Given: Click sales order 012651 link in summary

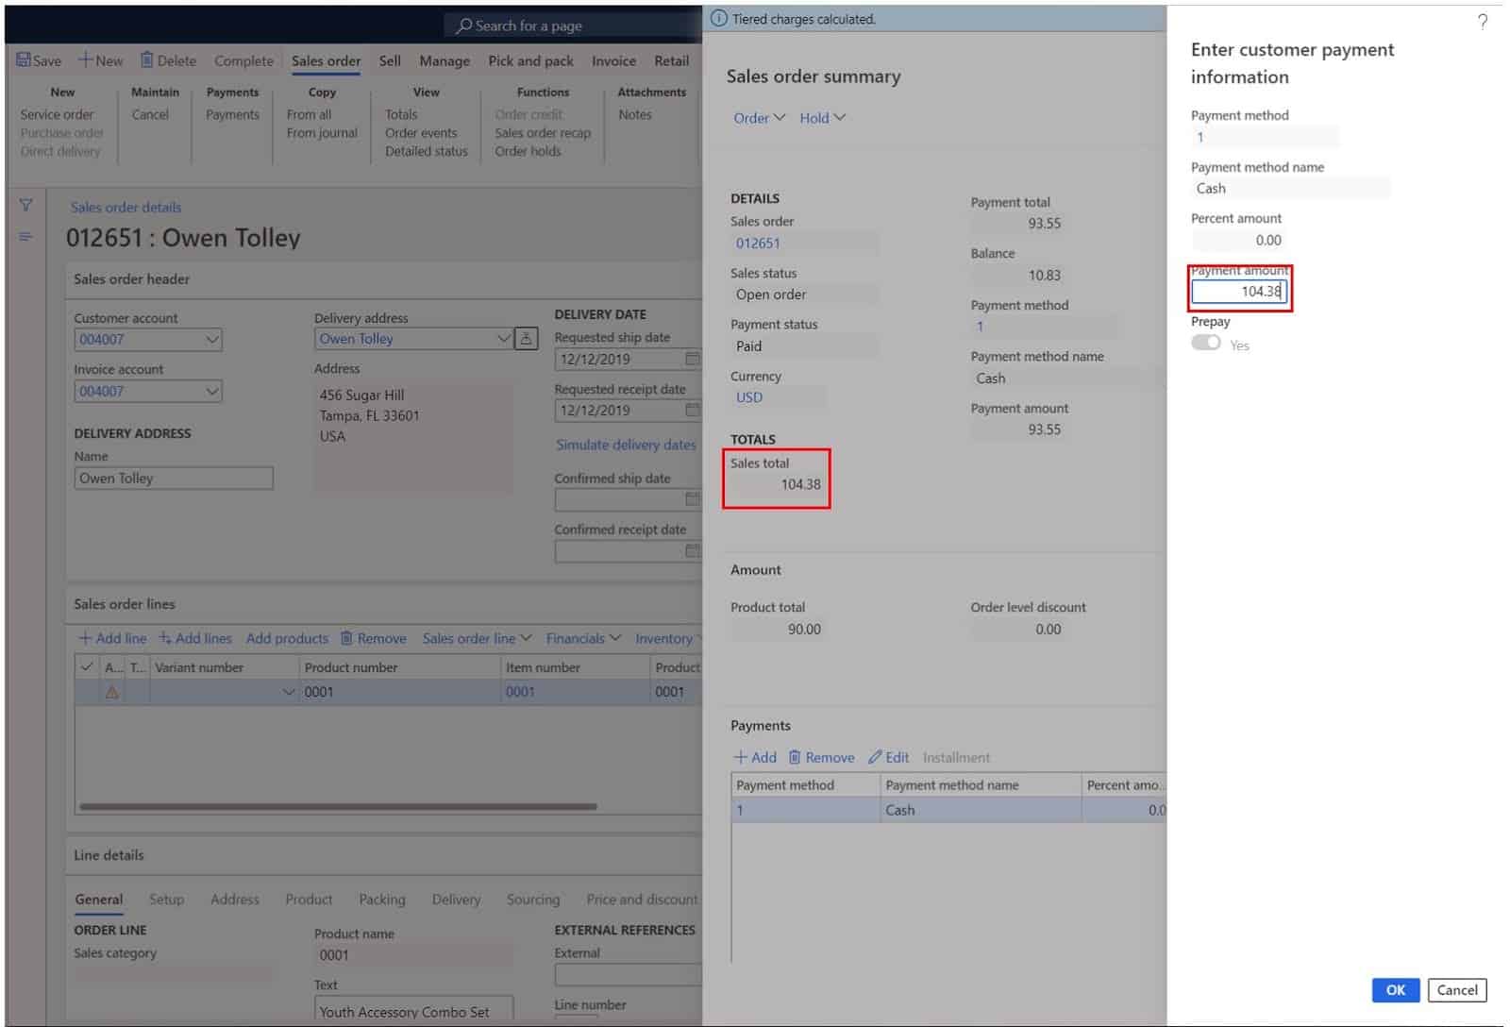Looking at the screenshot, I should (758, 243).
